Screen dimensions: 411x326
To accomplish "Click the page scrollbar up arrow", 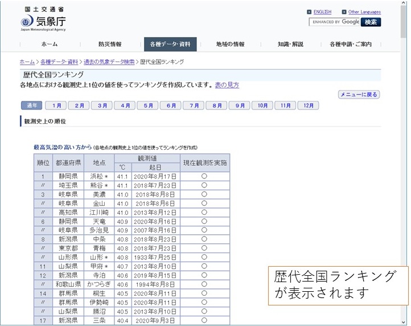I will coord(404,3).
